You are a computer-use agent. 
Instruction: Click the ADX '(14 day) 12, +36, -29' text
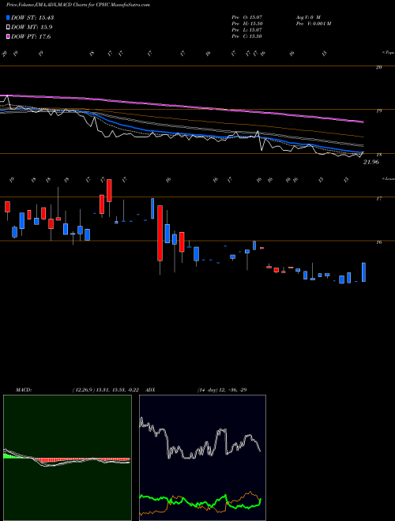pos(222,390)
